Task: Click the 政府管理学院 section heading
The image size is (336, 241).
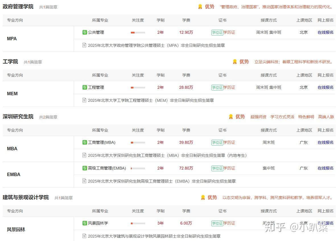Action: [18, 7]
